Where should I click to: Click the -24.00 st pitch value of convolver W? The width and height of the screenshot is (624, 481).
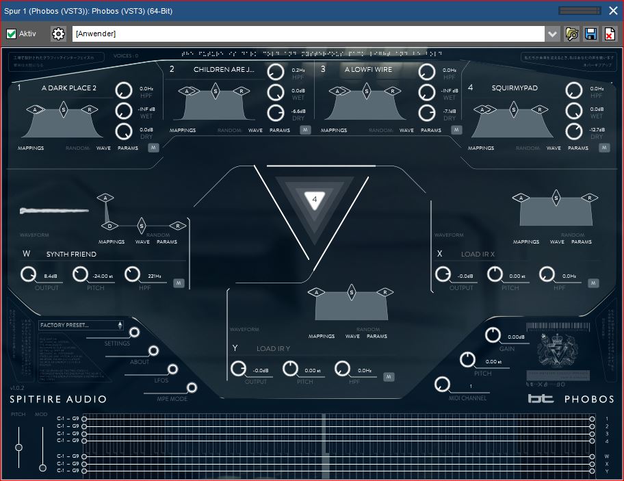point(103,276)
